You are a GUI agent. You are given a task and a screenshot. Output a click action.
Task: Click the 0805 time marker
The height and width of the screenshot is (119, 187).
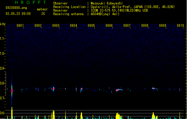[91, 26]
